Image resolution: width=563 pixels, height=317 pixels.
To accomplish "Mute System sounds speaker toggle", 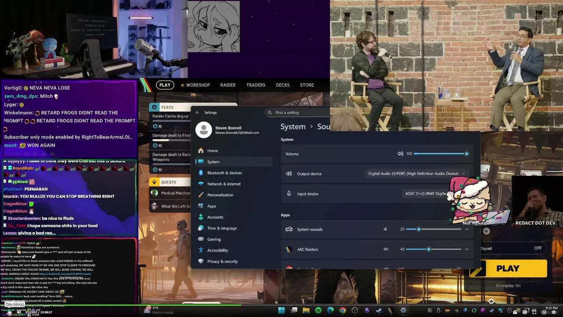I will [385, 229].
